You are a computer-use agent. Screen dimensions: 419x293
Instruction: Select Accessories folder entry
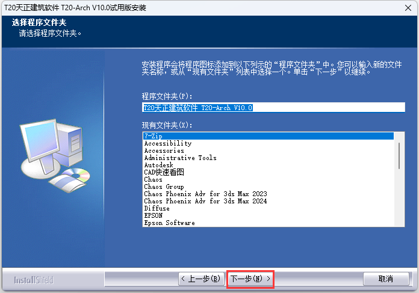click(x=268, y=150)
